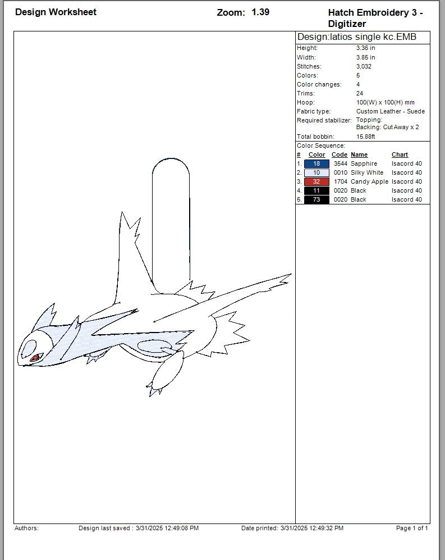Select the Silky White swatch numbered 10

(x=316, y=172)
